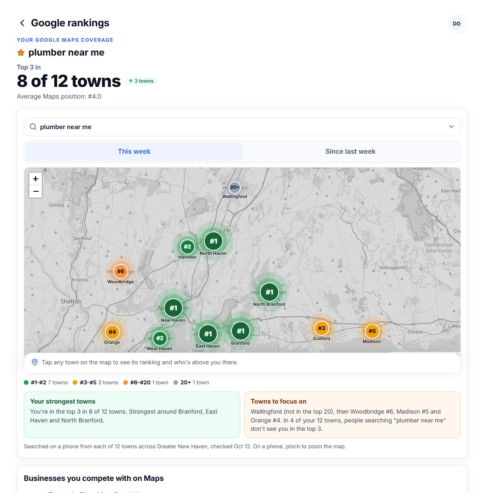Click the star icon beside plumber near me
The width and height of the screenshot is (503, 493).
coord(21,53)
